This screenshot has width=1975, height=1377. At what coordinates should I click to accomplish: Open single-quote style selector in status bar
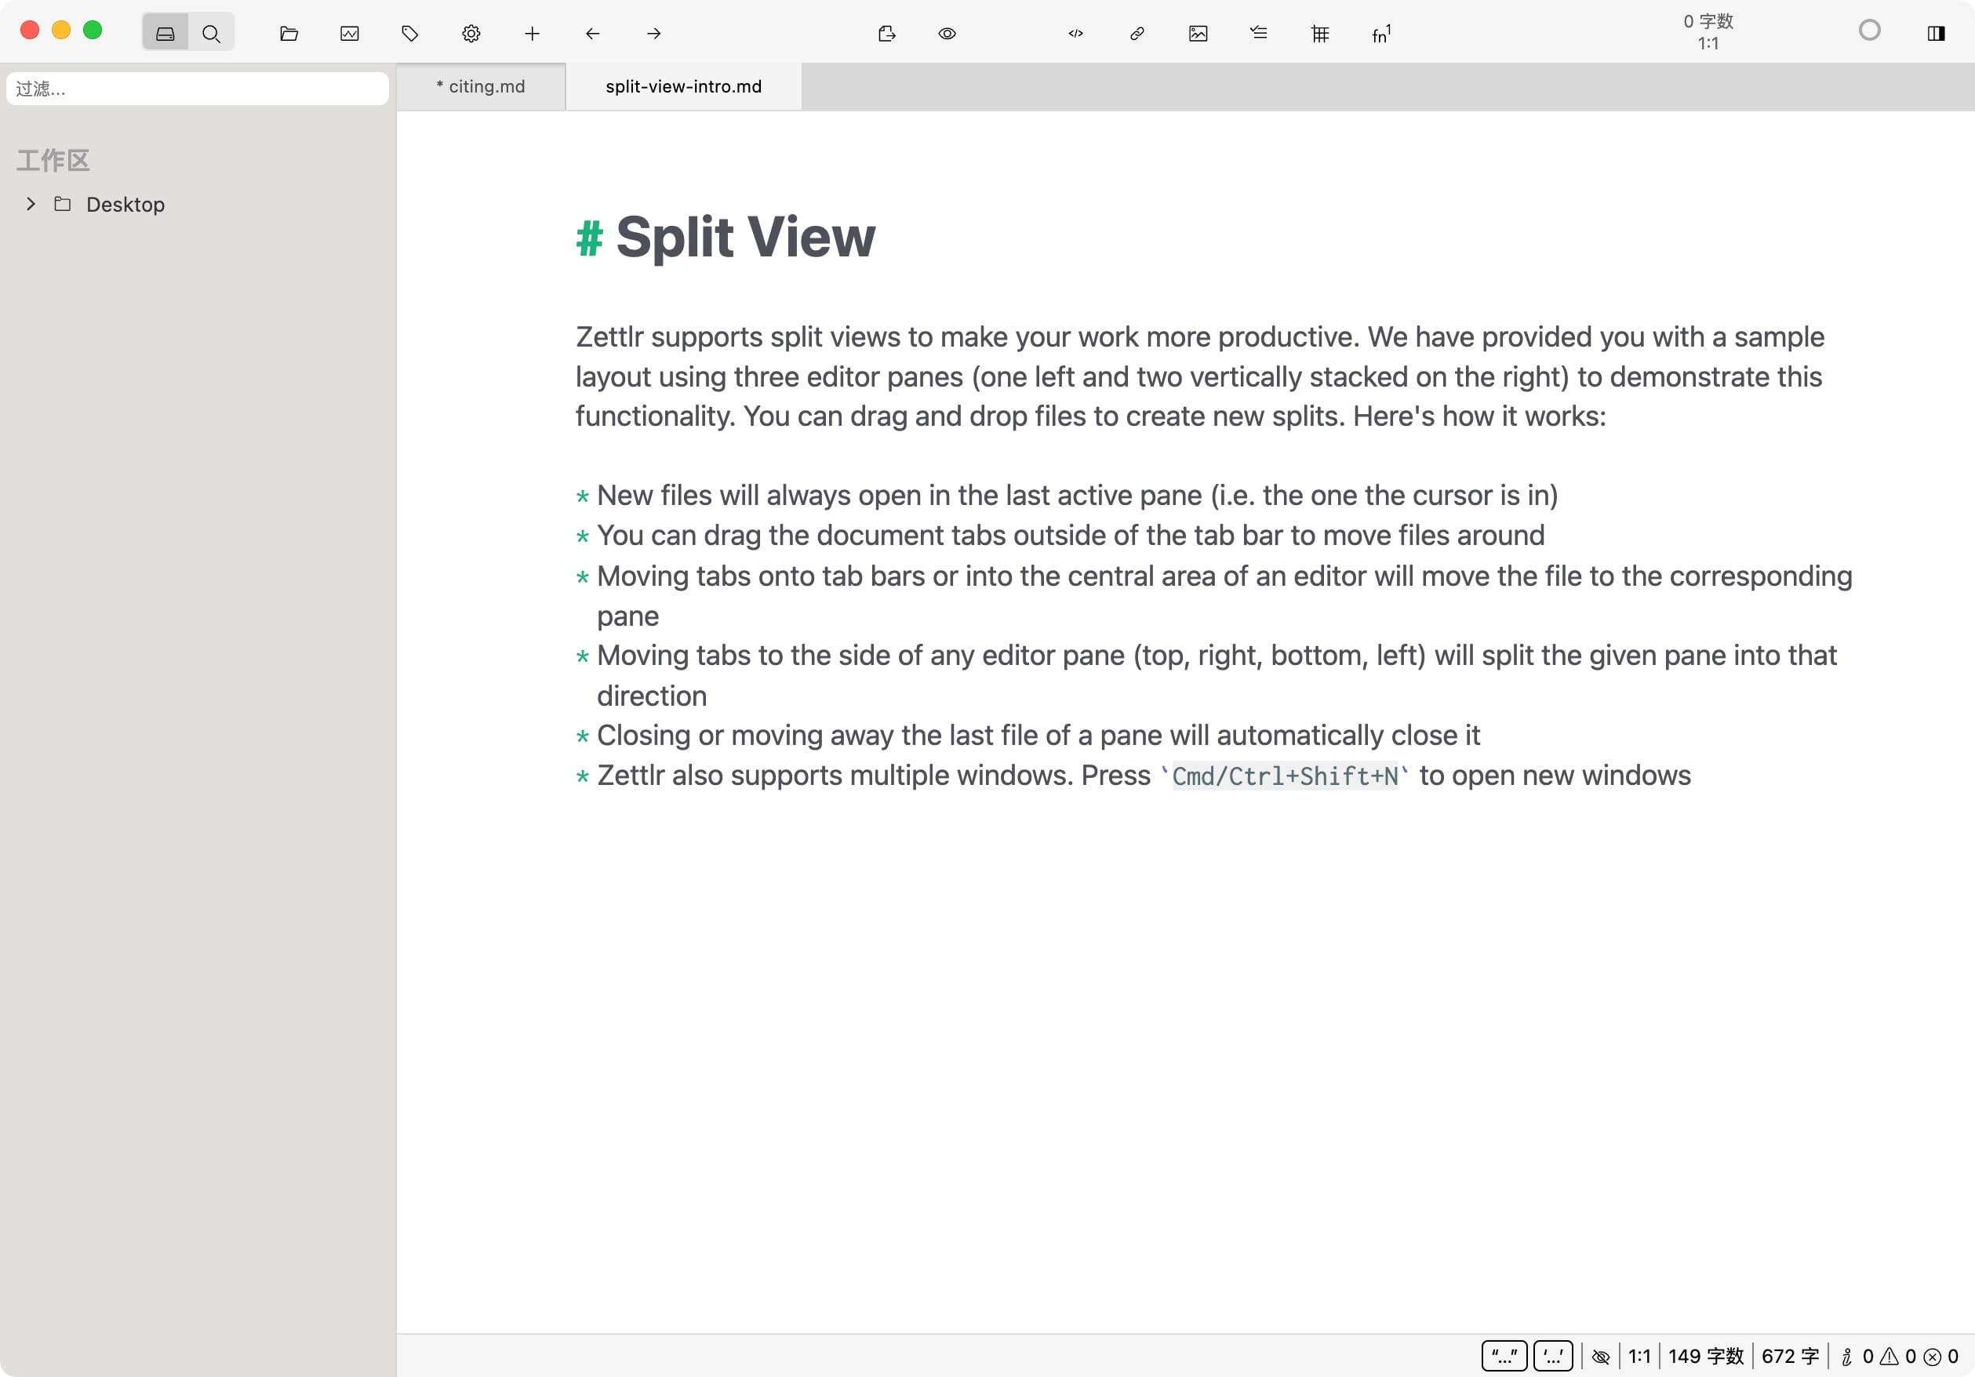point(1553,1357)
